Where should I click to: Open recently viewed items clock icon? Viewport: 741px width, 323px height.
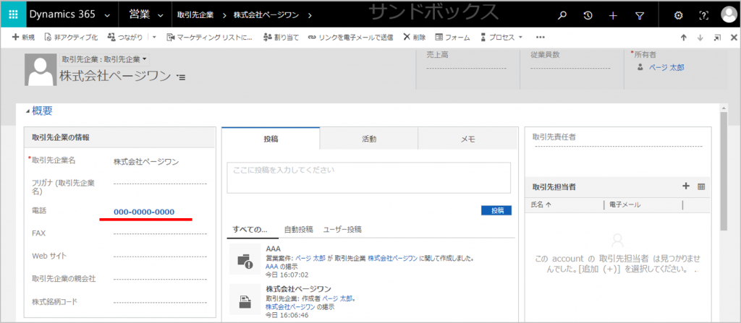pyautogui.click(x=588, y=15)
